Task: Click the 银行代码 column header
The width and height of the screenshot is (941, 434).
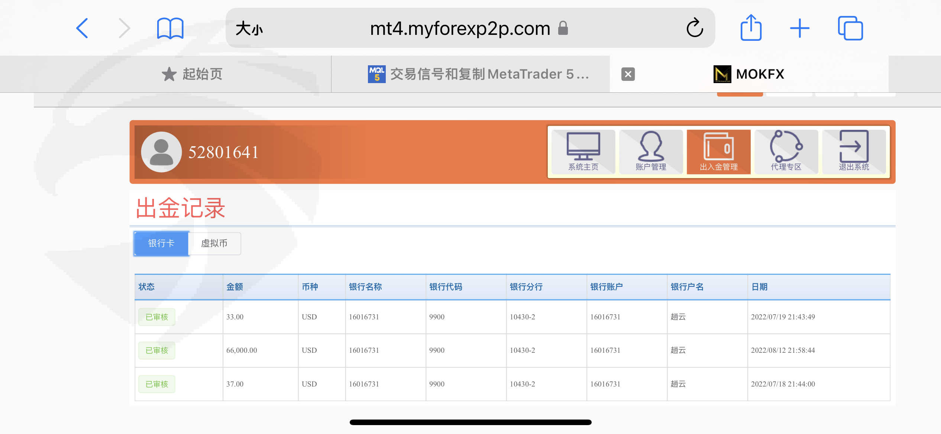Action: pyautogui.click(x=466, y=287)
